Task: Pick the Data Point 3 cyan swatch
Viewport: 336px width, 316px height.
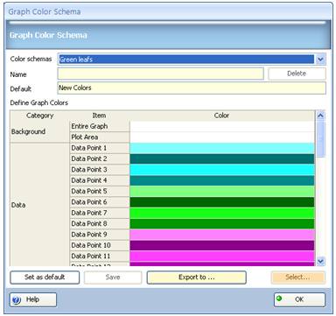Action: click(222, 170)
